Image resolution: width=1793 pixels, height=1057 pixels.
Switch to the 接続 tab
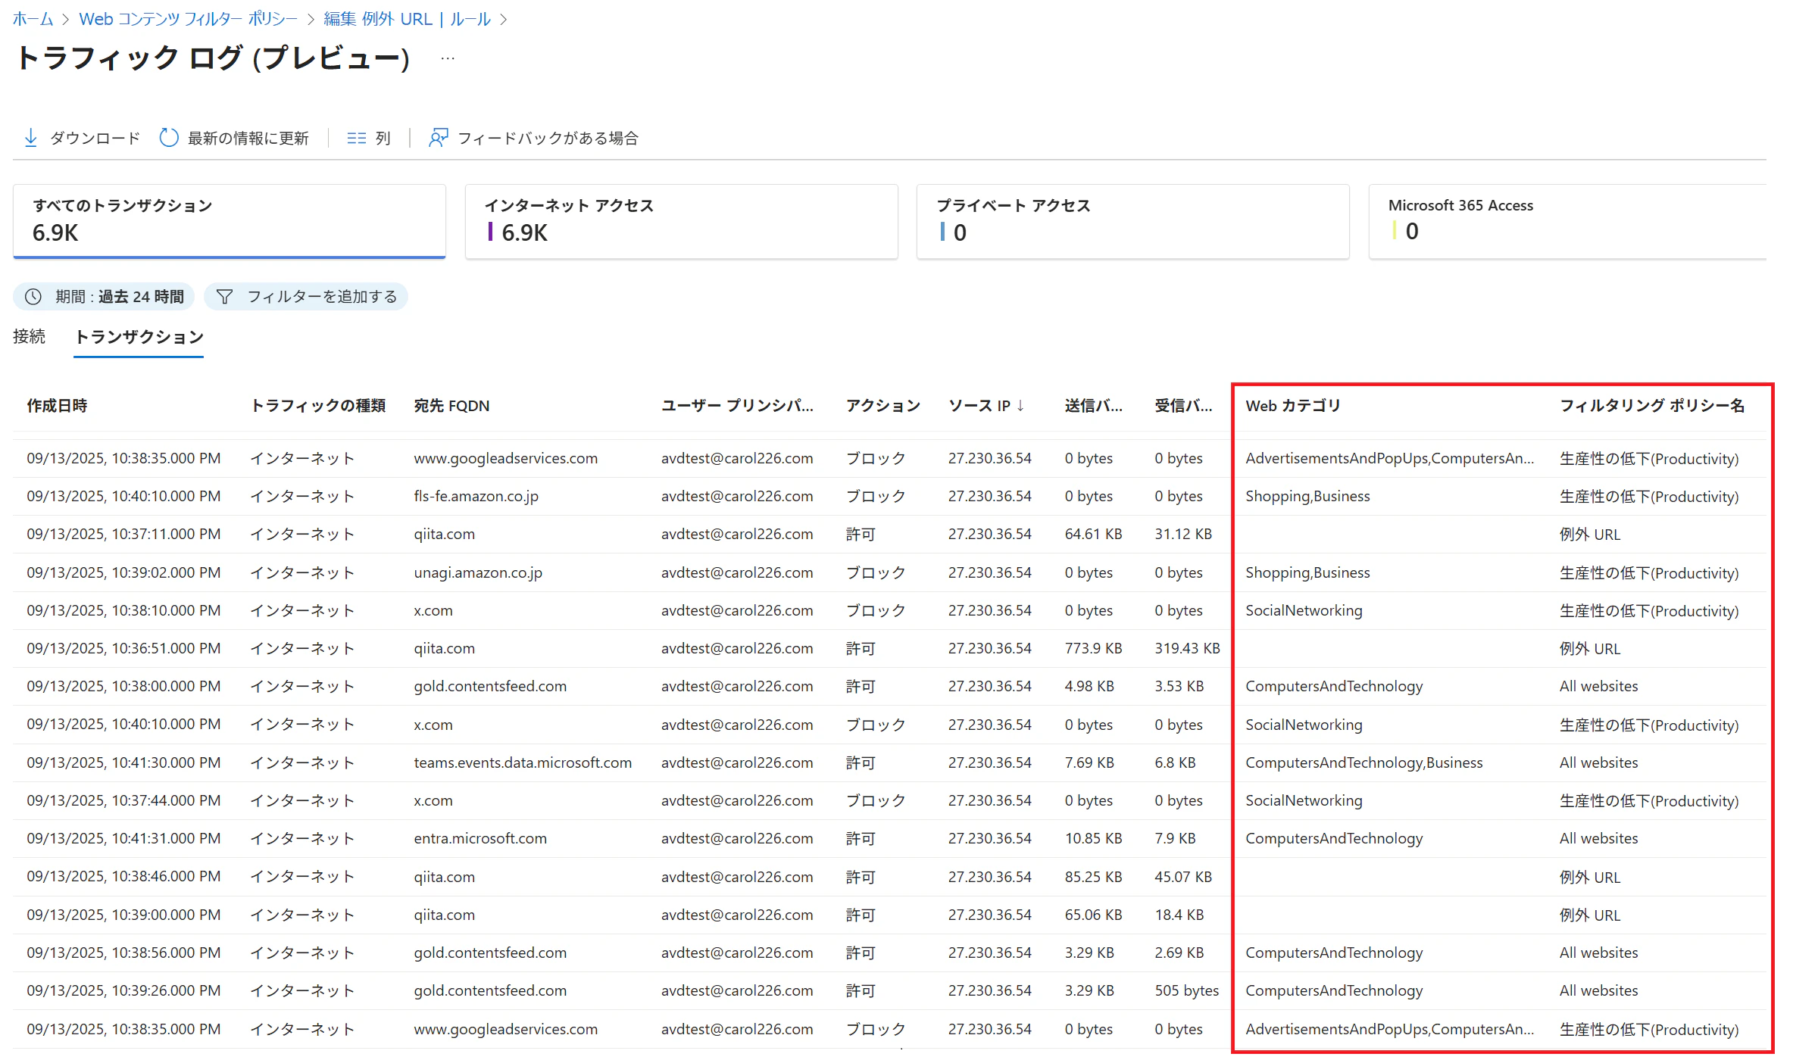(30, 336)
